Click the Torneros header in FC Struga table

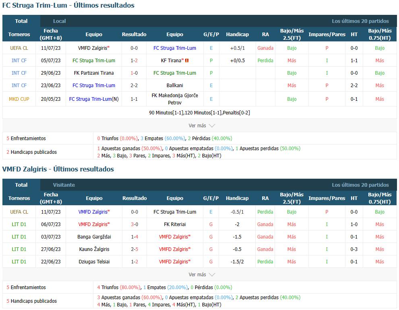coord(19,34)
